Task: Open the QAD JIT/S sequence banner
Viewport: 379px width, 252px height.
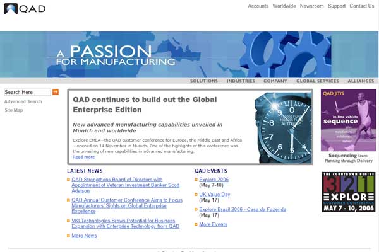Action: point(348,120)
